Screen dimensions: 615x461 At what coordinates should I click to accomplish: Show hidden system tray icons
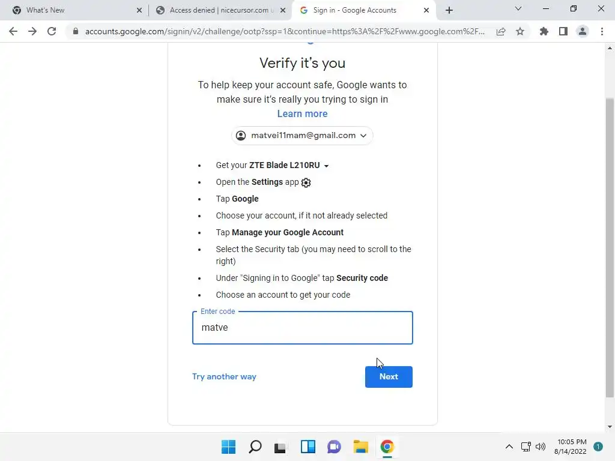click(x=509, y=447)
